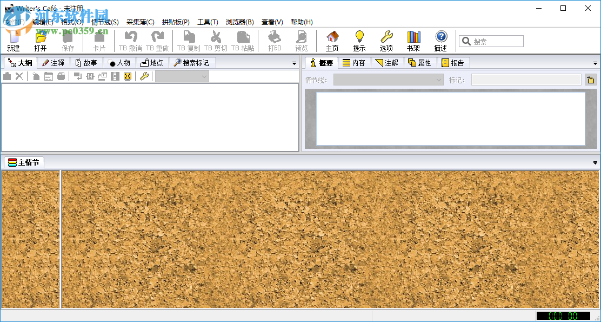Click the 描述 help pointer icon
The image size is (601, 322).
(x=440, y=41)
